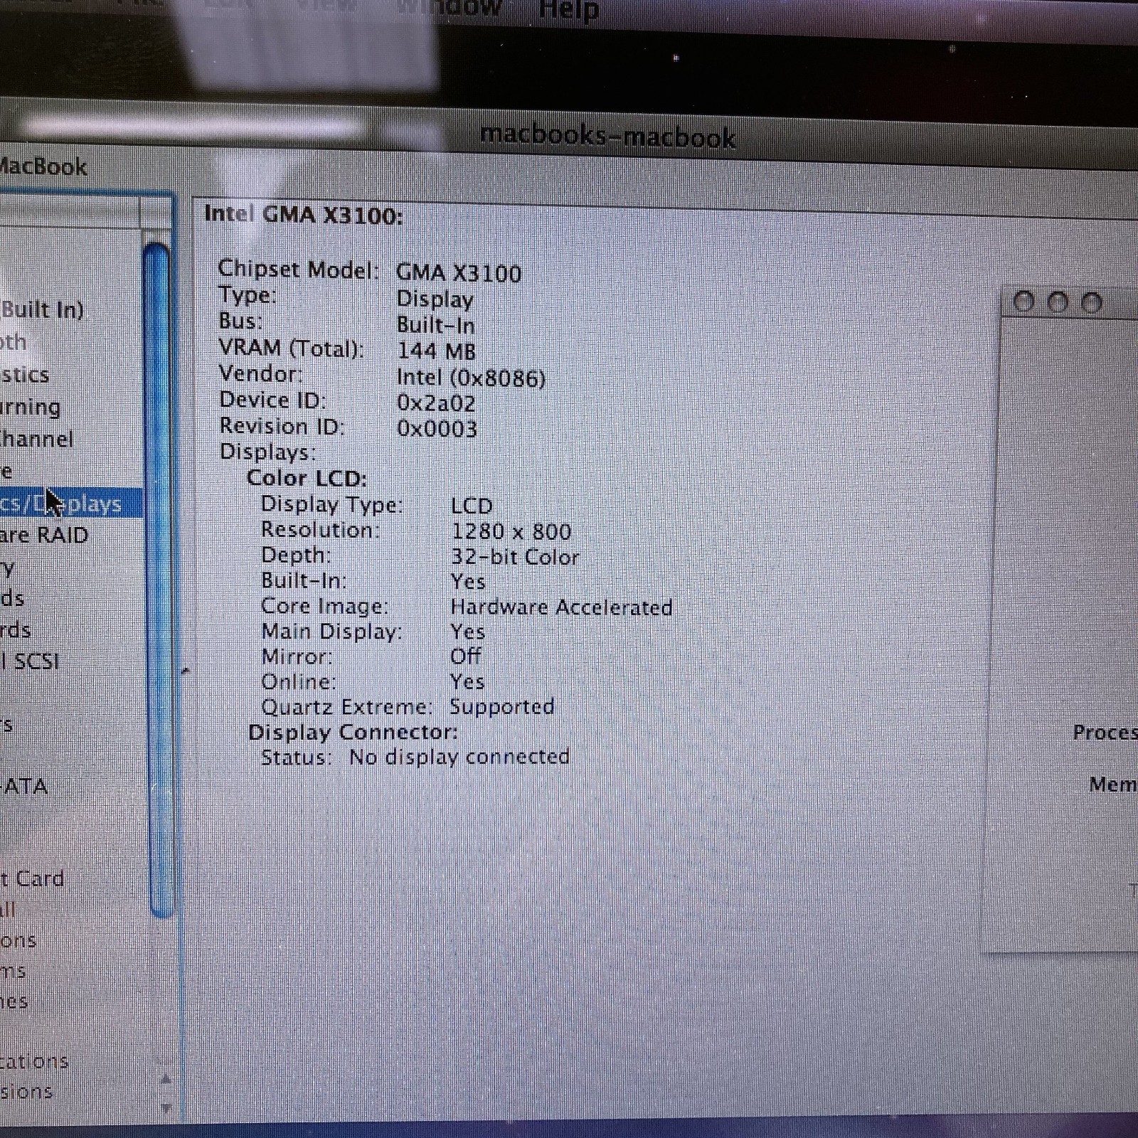Click the blue sidebar scrollbar thumb

pyautogui.click(x=159, y=580)
